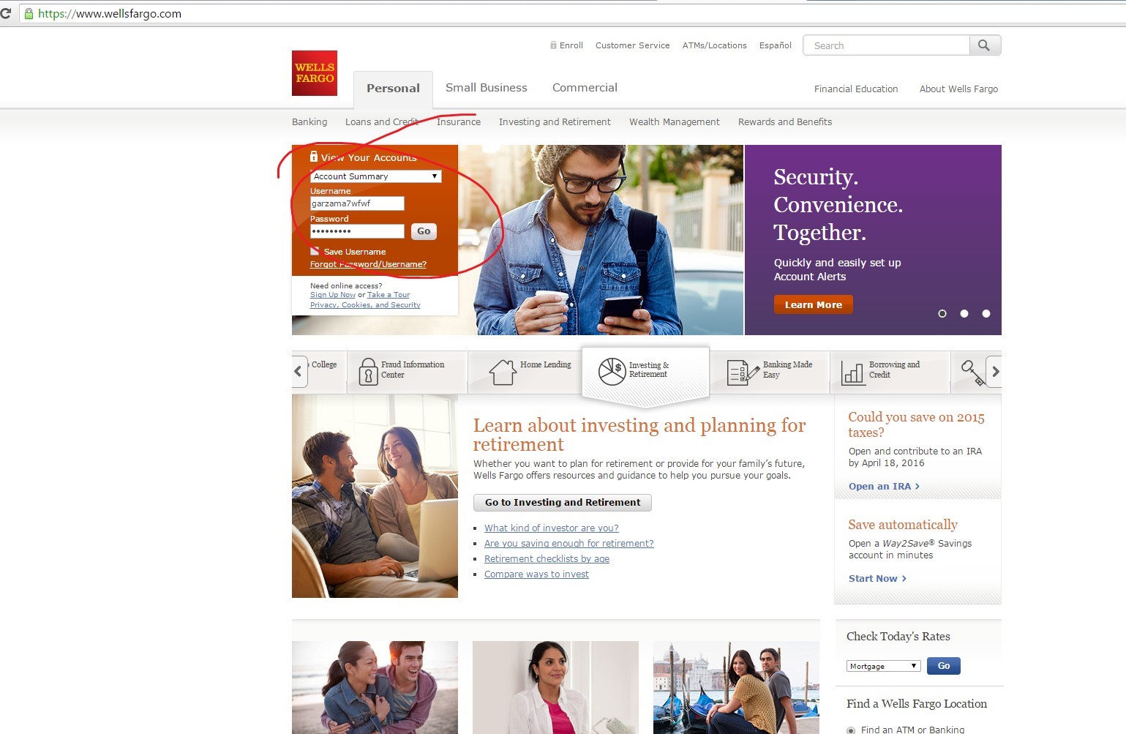
Task: Select the Find an ATM or Banking radio button
Action: click(851, 730)
